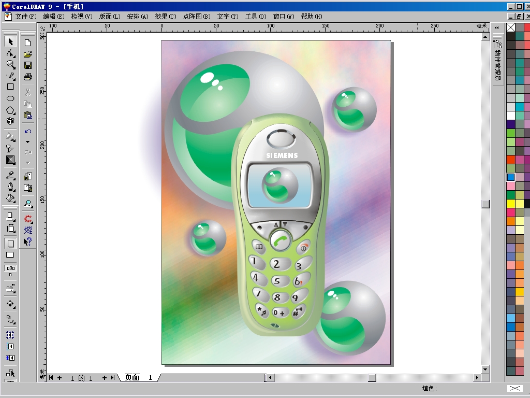Open the 帮助(H) menu

tap(311, 16)
